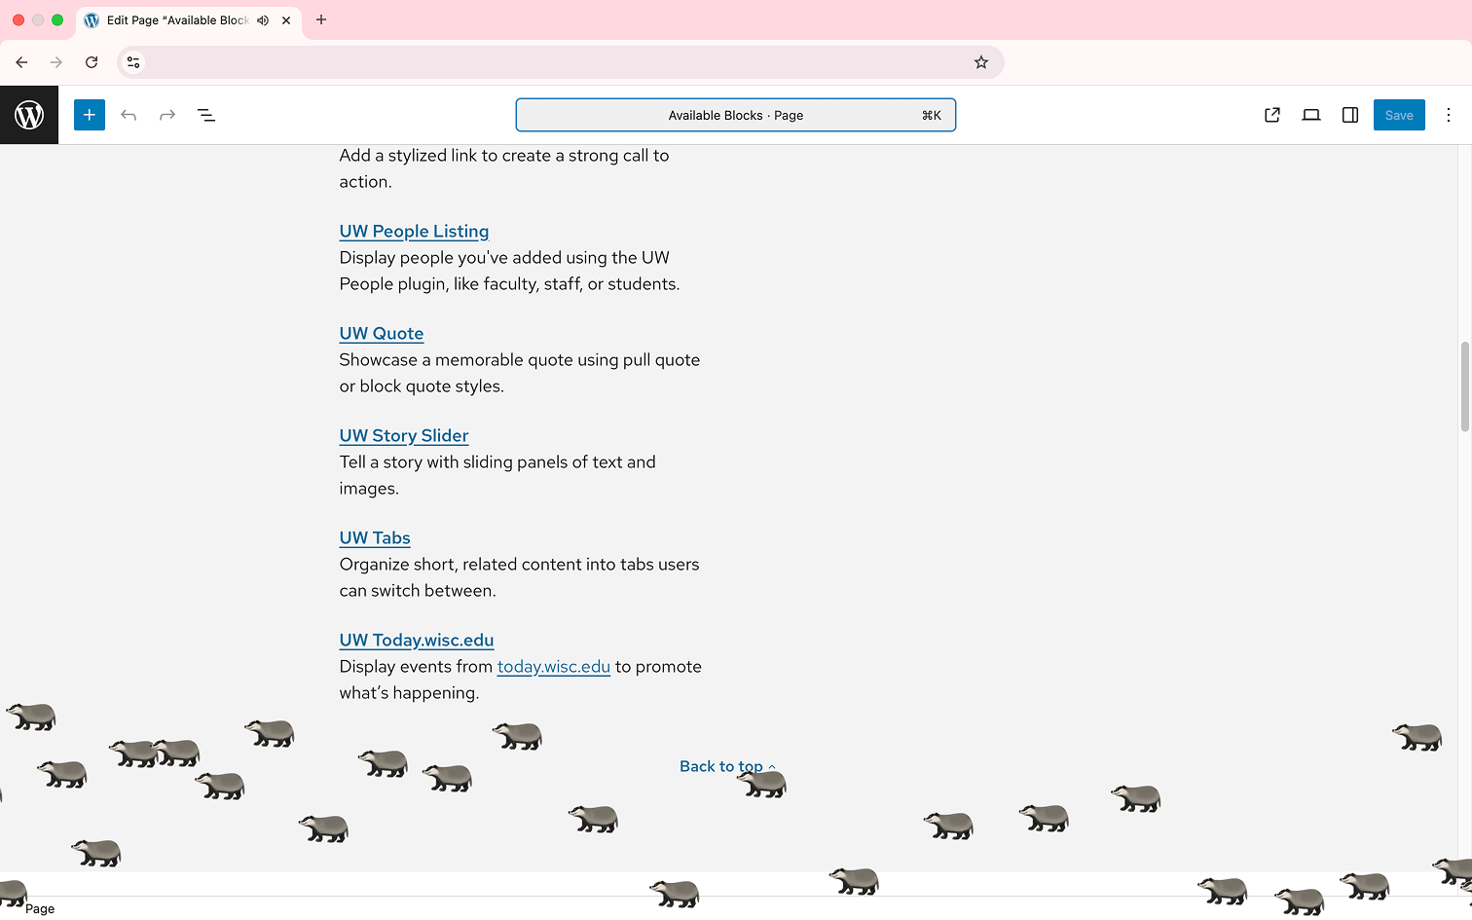This screenshot has width=1472, height=920.
Task: Open the UW People Listing link
Action: coord(414,232)
